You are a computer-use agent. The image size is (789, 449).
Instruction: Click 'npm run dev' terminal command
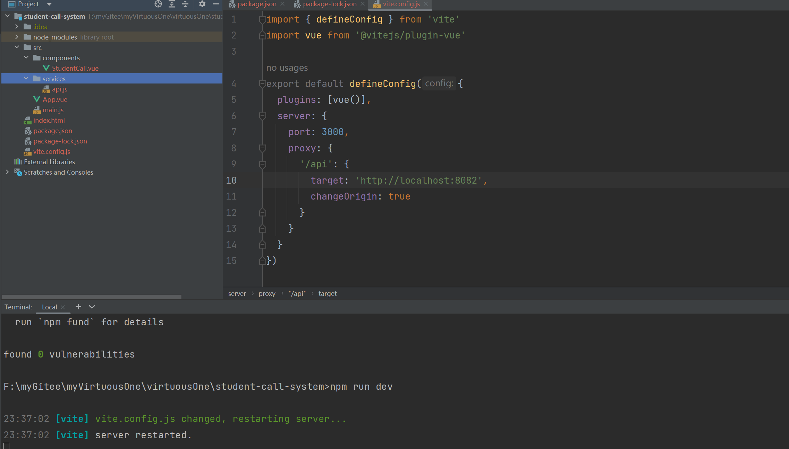(361, 387)
